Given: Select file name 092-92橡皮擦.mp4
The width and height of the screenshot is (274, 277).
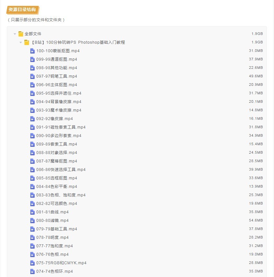Looking at the screenshot, I should point(54,119).
